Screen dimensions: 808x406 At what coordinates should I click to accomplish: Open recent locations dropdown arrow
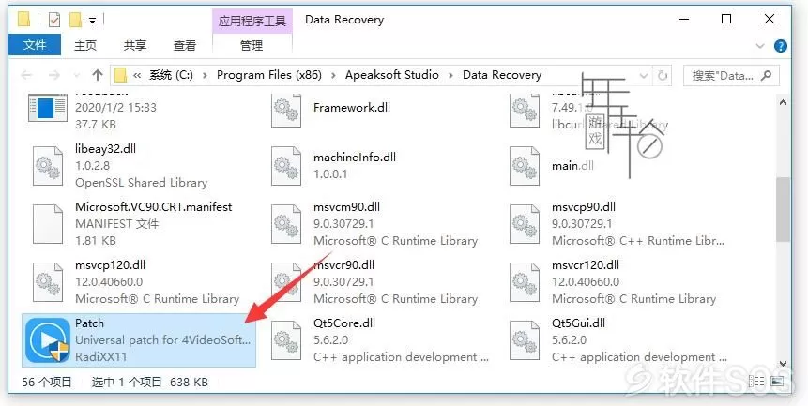click(x=76, y=76)
